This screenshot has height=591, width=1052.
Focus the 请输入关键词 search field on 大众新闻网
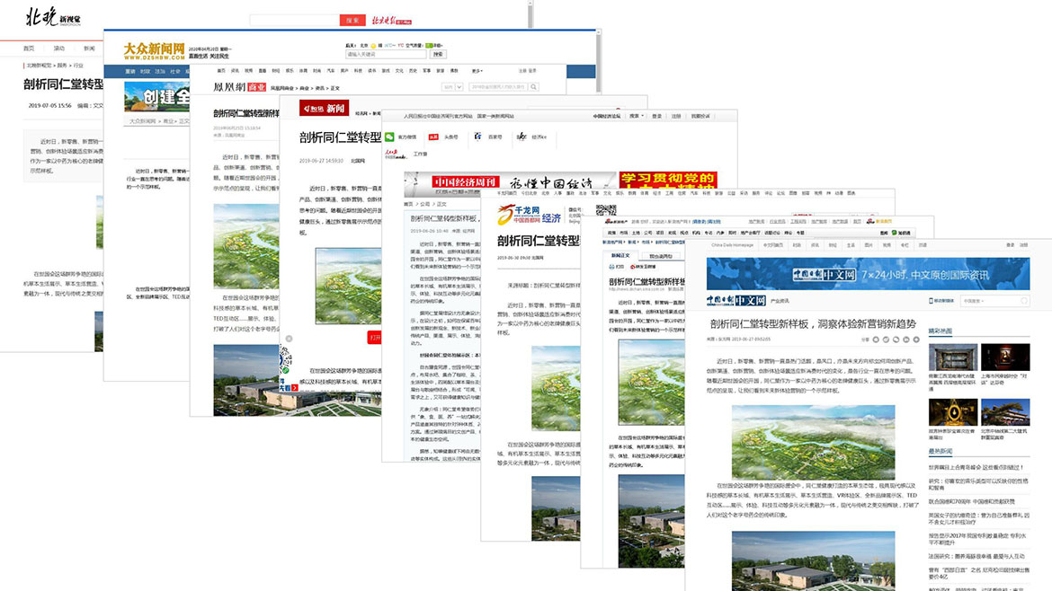click(x=386, y=54)
